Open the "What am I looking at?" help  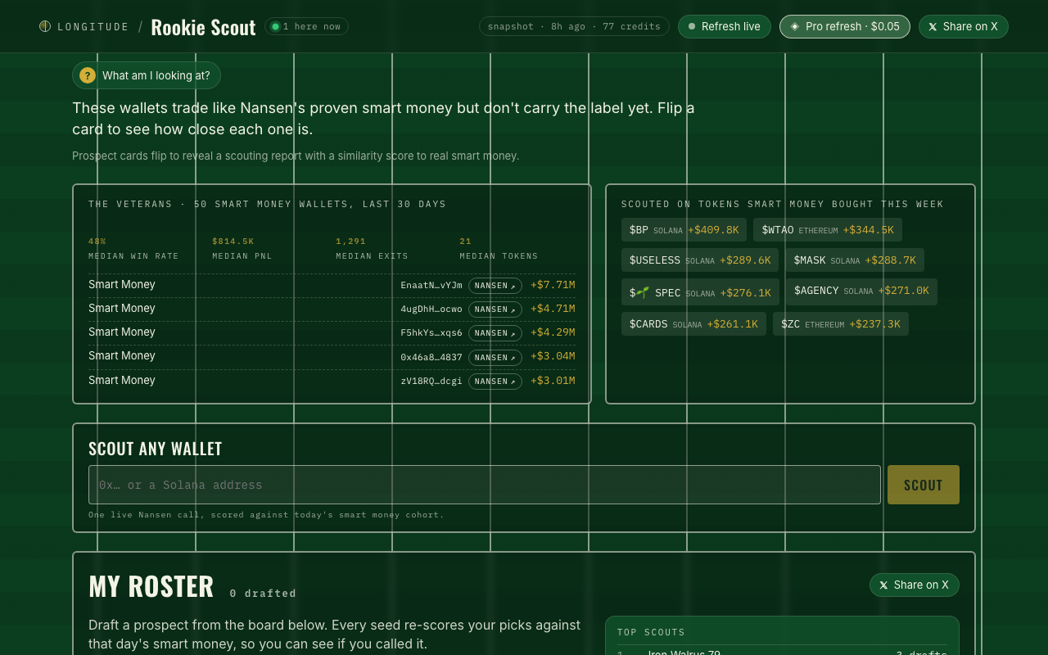(147, 75)
